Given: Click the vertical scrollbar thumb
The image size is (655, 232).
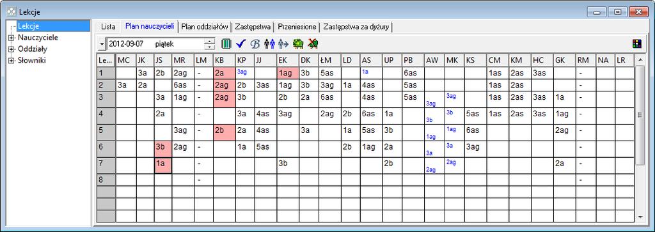Looking at the screenshot, I should click(640, 115).
